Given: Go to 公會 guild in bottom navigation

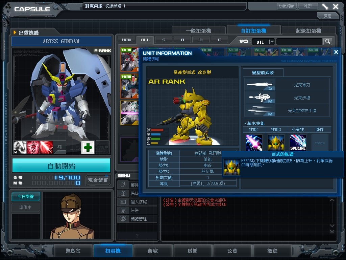Looking at the screenshot, I should 232,251.
